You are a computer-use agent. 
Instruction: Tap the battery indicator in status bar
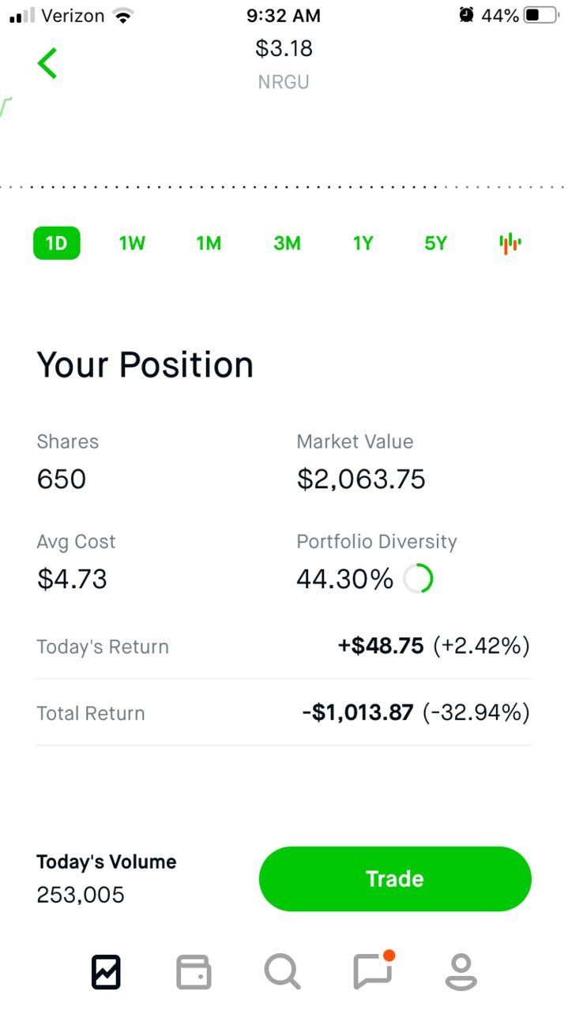(x=541, y=15)
